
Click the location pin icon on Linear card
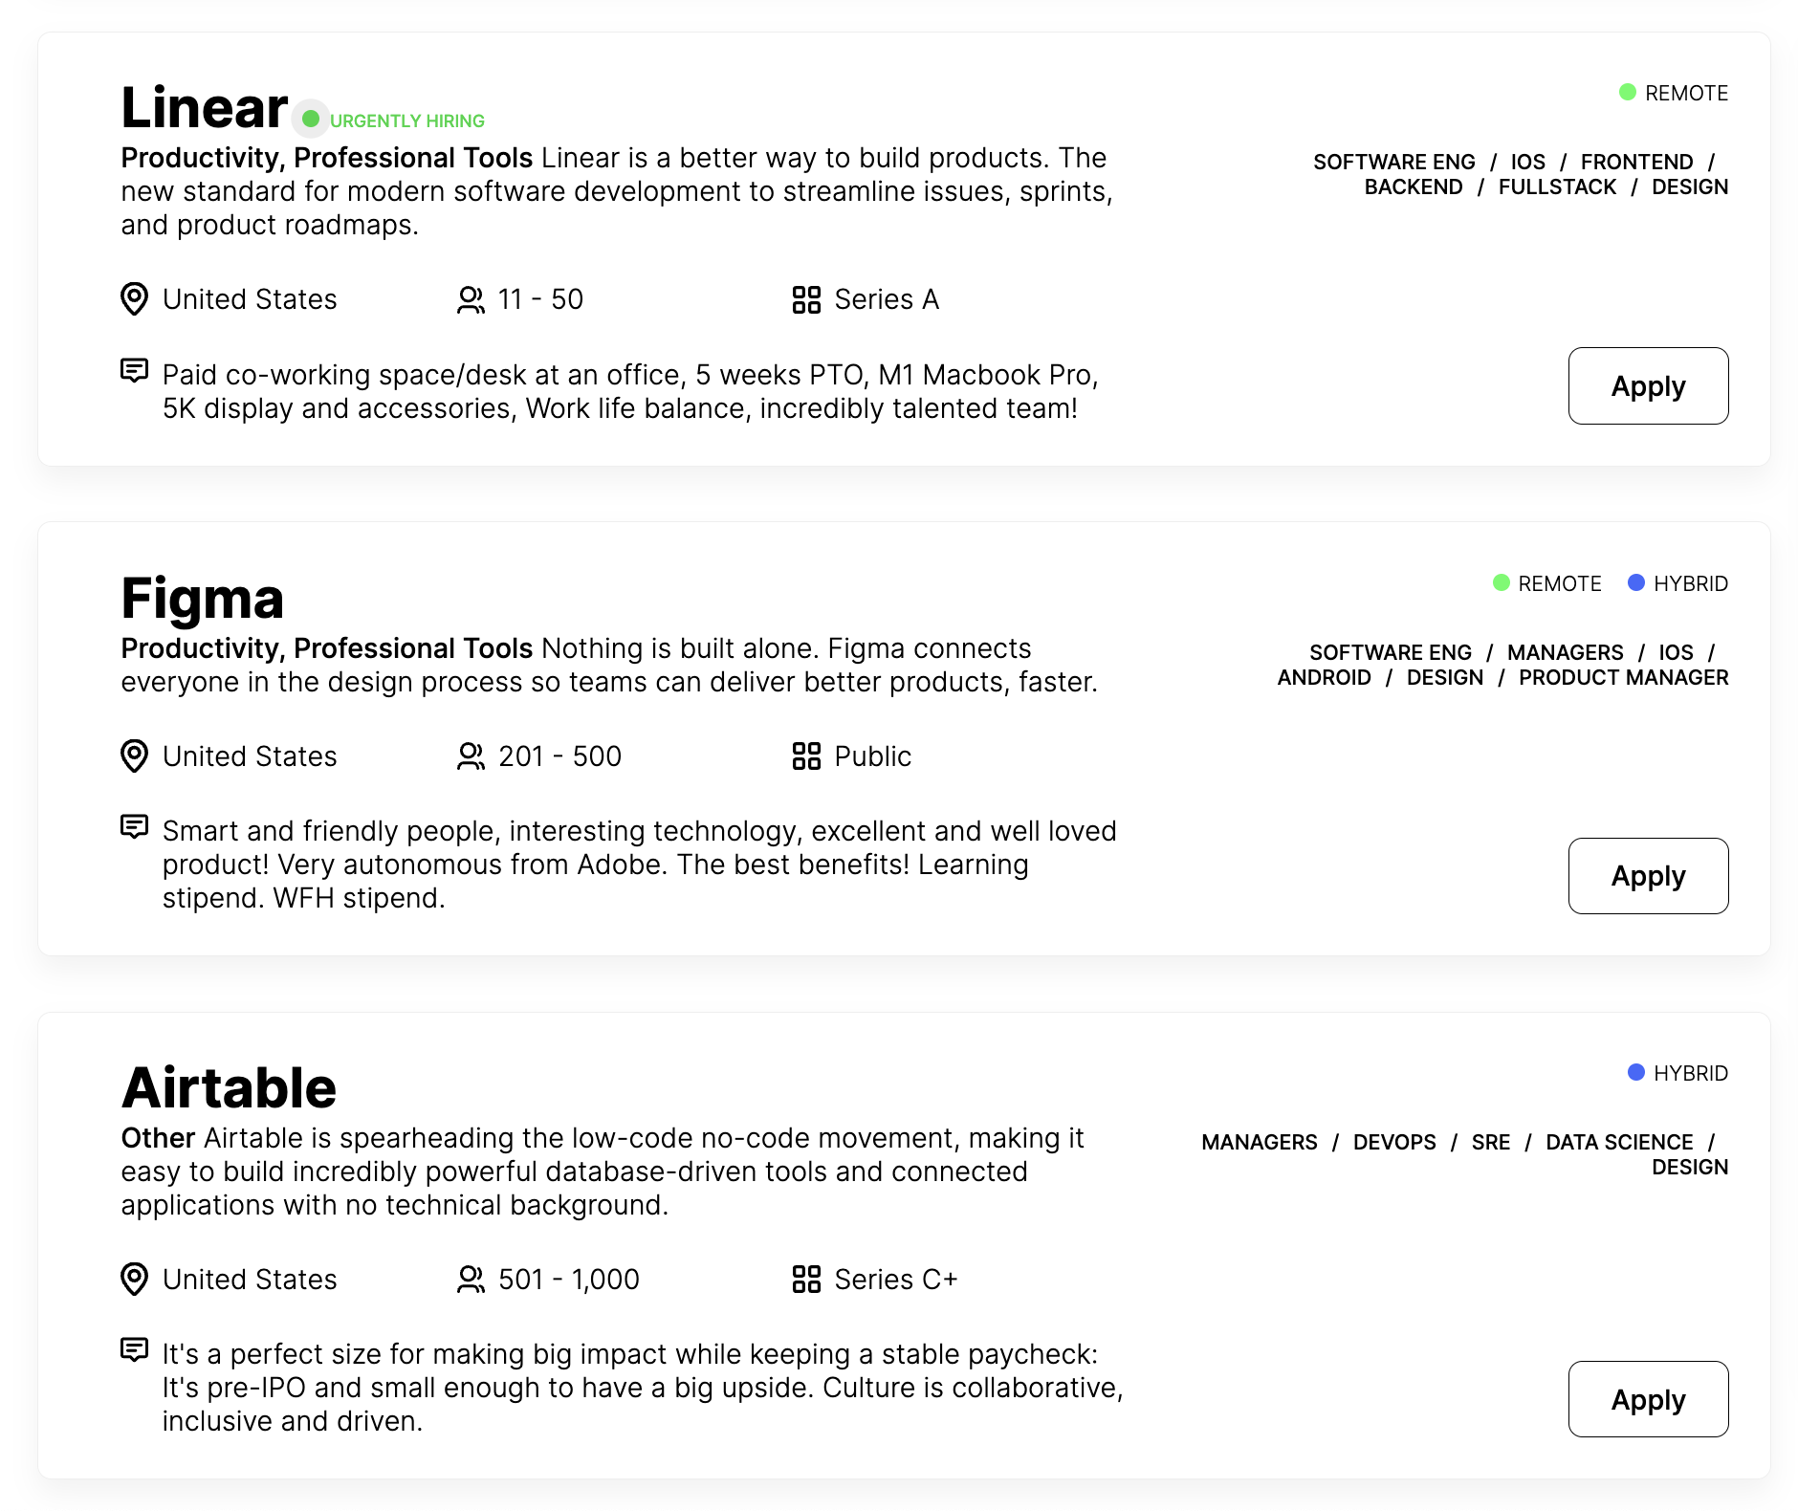point(135,299)
